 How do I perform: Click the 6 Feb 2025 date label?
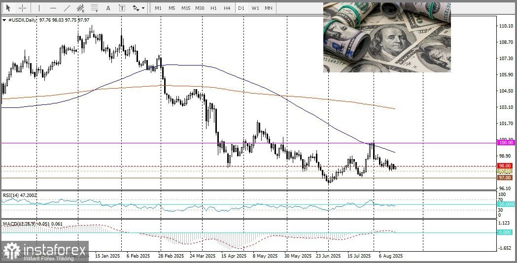[x=138, y=256]
